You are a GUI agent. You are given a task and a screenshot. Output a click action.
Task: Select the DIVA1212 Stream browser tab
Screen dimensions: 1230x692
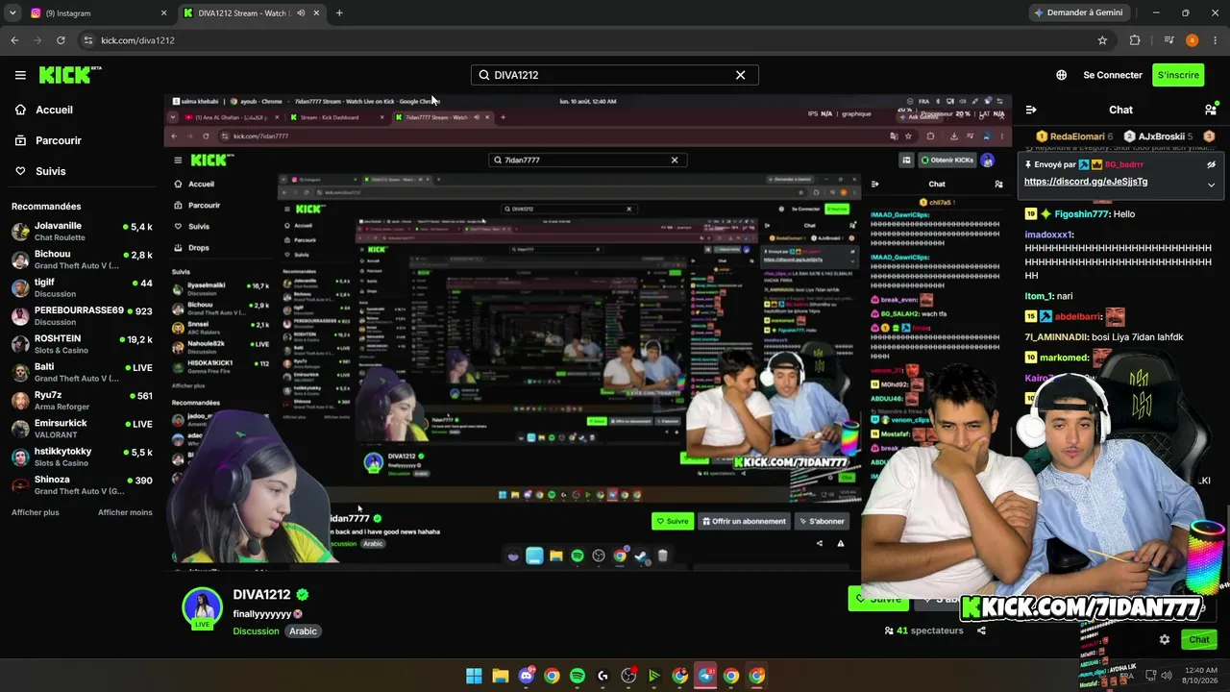(252, 13)
